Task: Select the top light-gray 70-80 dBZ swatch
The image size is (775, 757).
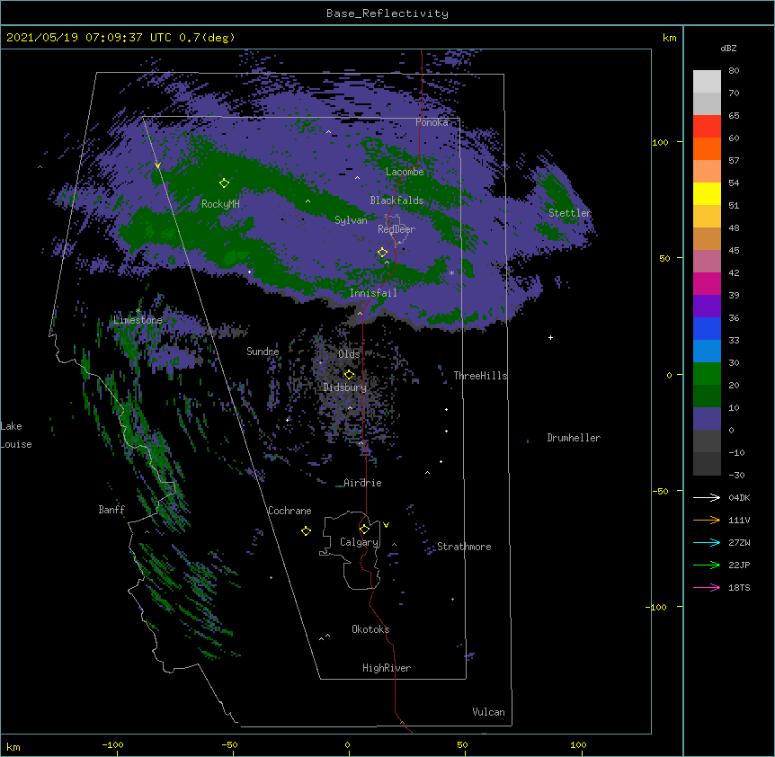Action: coord(707,81)
